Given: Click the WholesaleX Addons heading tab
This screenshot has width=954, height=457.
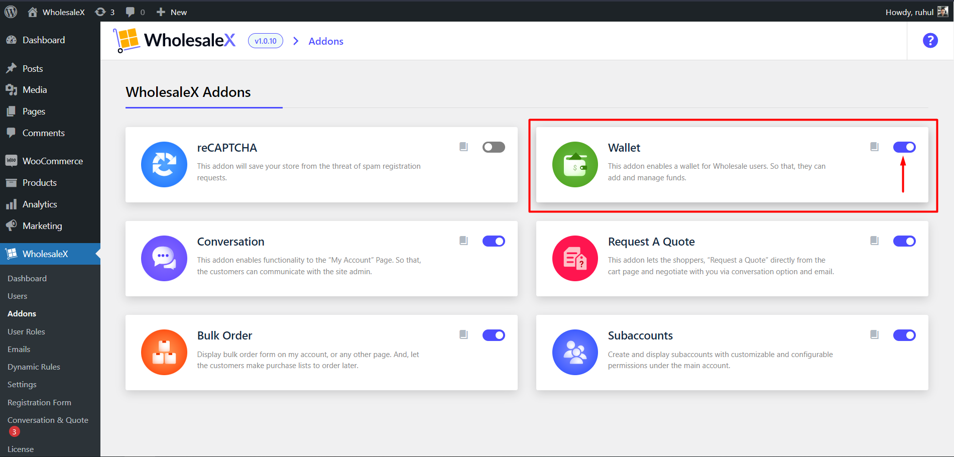Looking at the screenshot, I should coord(188,92).
